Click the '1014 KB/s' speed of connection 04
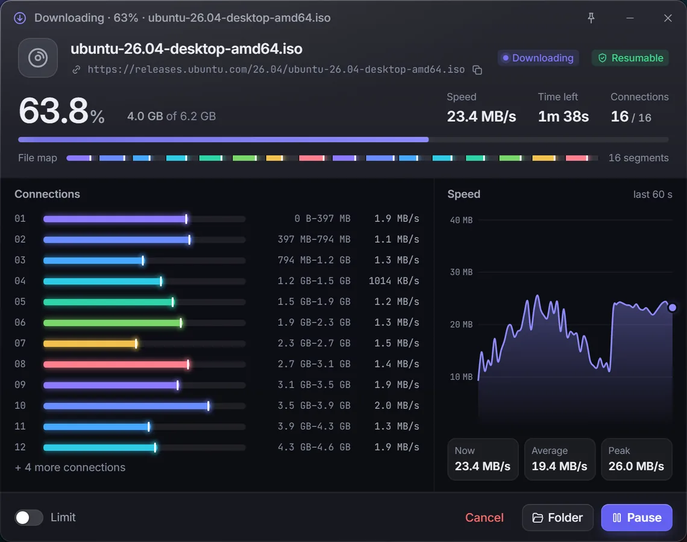The width and height of the screenshot is (687, 542). coord(394,281)
